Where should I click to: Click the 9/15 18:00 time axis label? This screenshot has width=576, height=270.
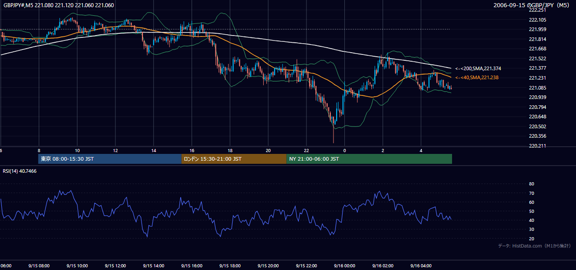(x=230, y=265)
